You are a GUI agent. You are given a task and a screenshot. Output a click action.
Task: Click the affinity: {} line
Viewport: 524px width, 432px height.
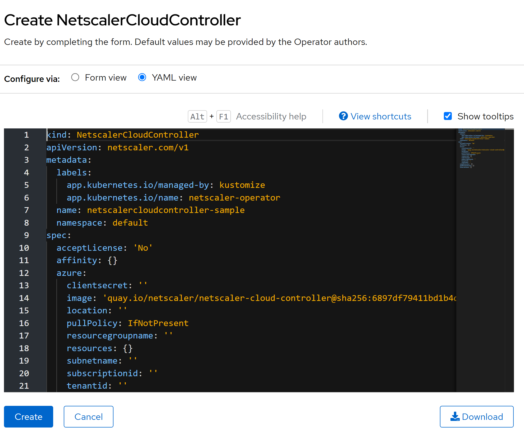(x=87, y=260)
